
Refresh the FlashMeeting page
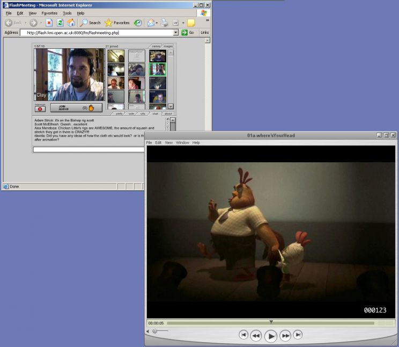[x=60, y=23]
